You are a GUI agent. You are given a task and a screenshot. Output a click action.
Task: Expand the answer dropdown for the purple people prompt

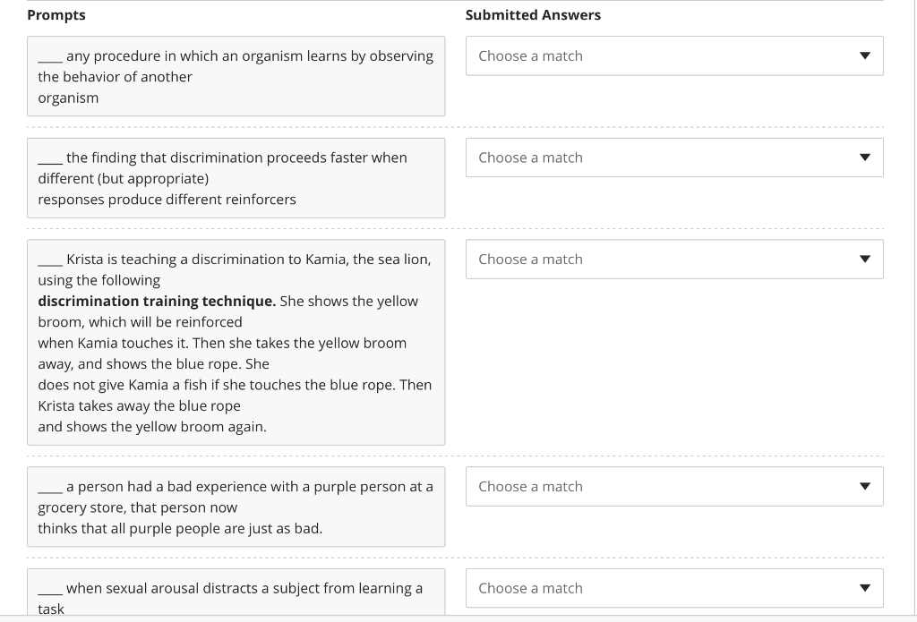674,486
